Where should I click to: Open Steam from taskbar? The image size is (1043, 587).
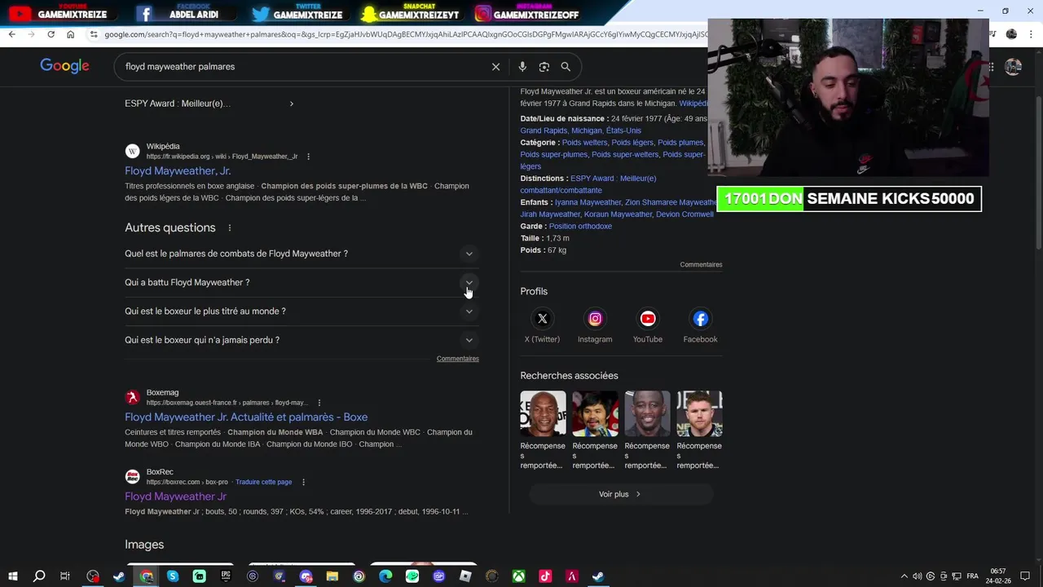tap(119, 576)
